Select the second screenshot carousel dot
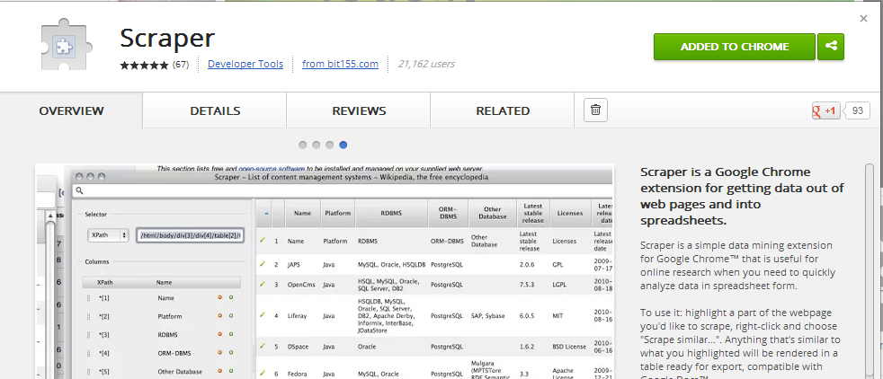 317,145
